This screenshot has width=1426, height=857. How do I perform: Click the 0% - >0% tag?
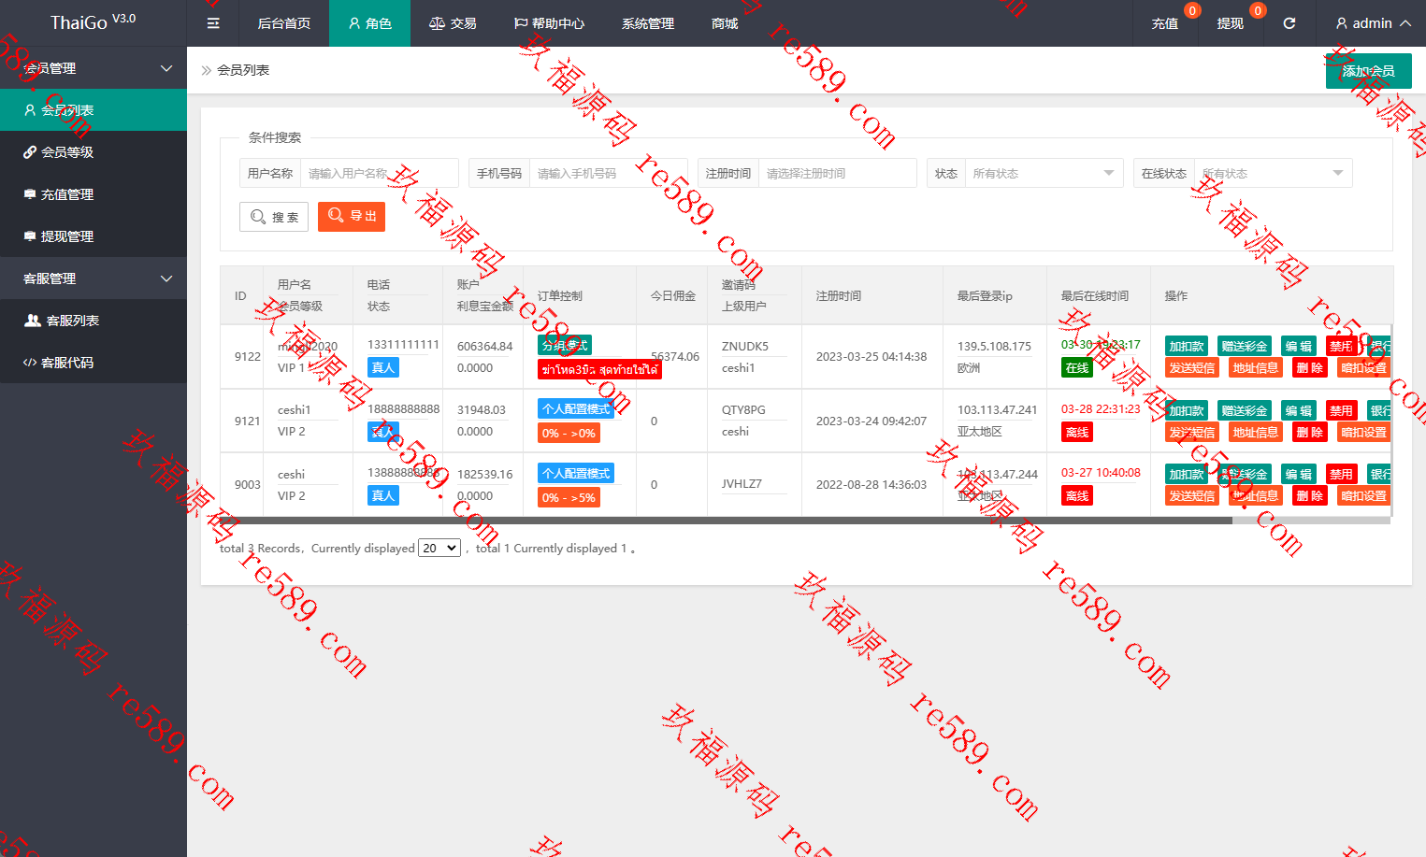click(x=569, y=434)
